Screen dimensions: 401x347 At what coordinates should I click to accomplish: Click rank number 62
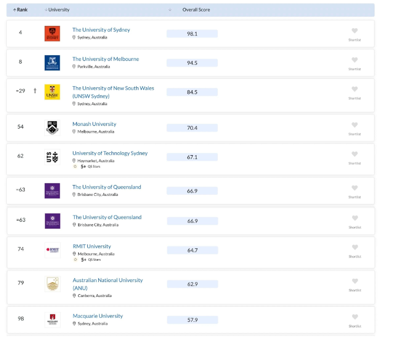click(21, 156)
